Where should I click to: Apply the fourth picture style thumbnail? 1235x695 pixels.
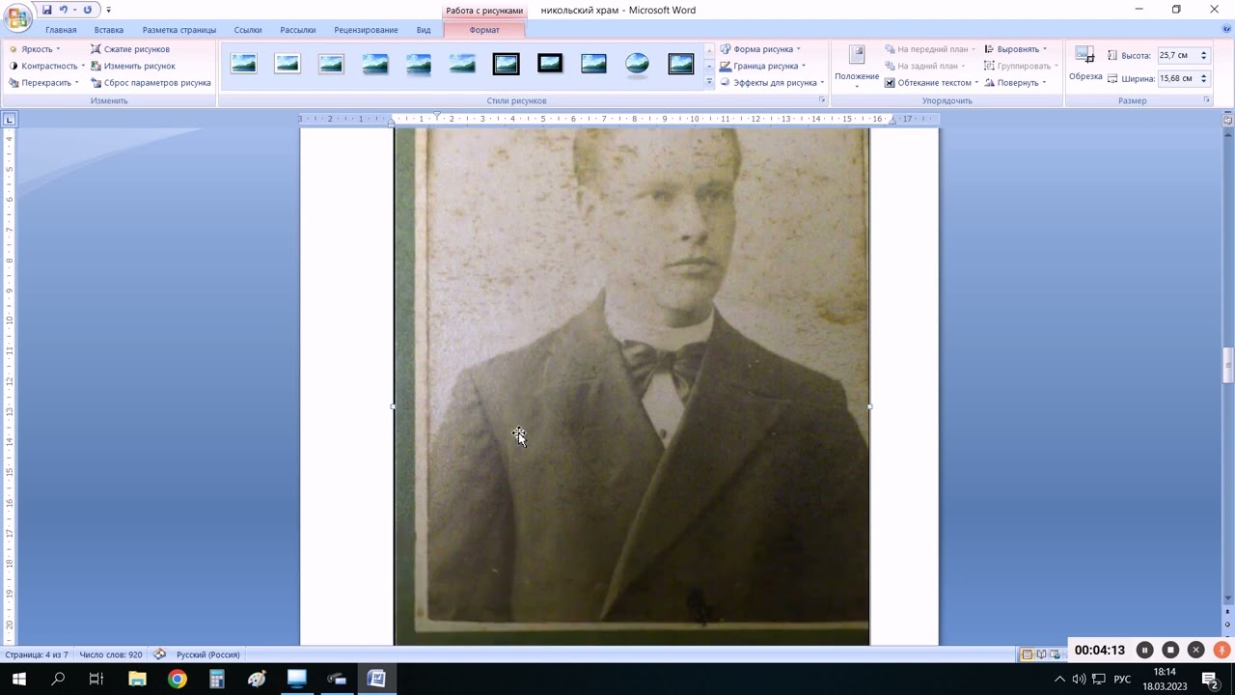[x=375, y=65]
